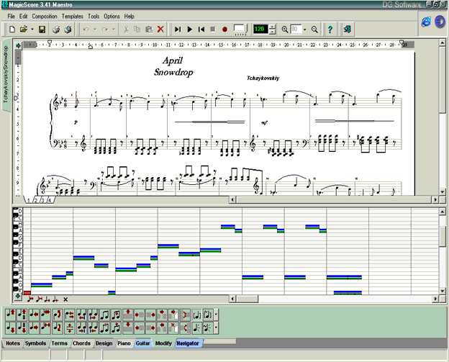Paste from clipboard icon

click(x=149, y=30)
